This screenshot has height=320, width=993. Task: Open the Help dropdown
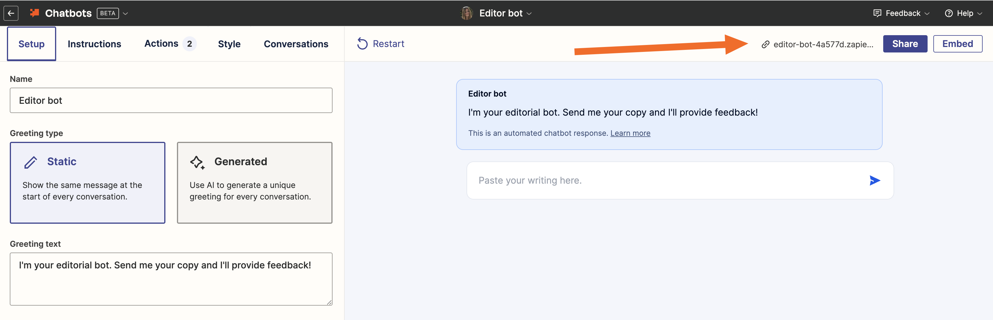click(963, 13)
